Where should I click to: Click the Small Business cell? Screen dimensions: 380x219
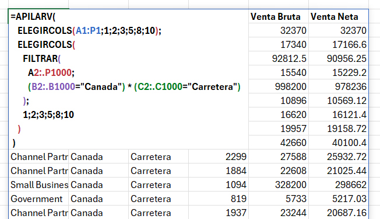click(x=38, y=185)
